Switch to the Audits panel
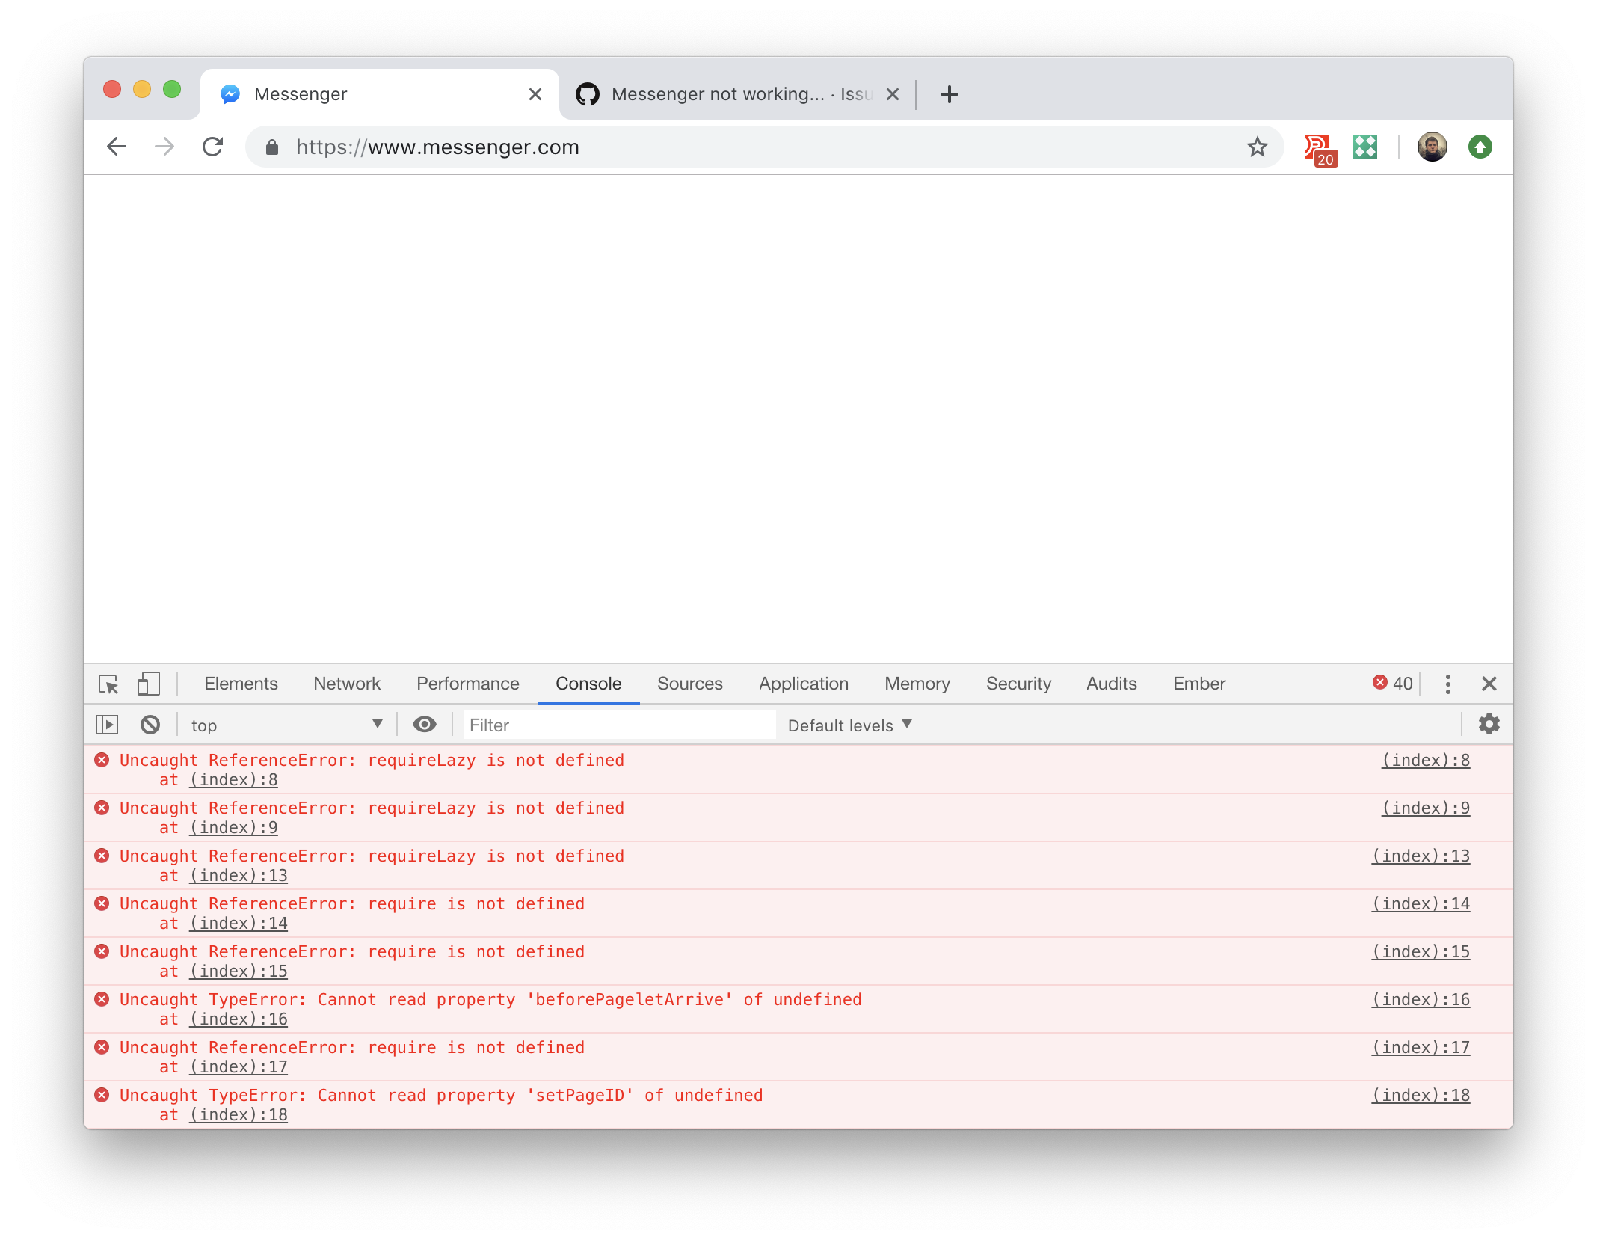 pyautogui.click(x=1112, y=684)
